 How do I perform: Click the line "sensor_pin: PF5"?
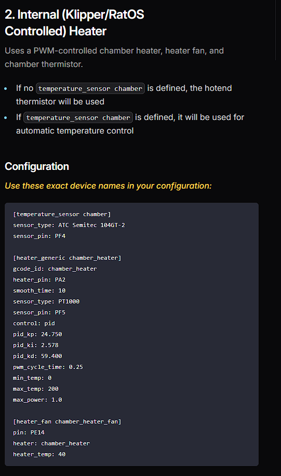tap(39, 313)
